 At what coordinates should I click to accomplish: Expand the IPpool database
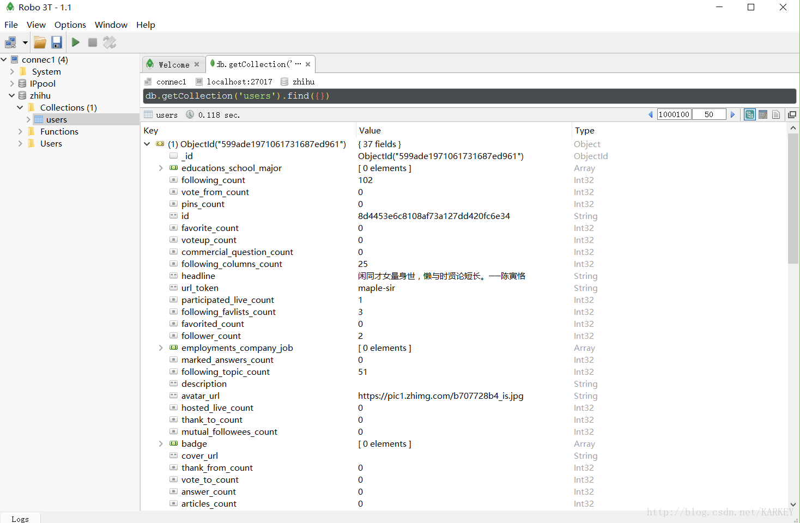tap(12, 83)
